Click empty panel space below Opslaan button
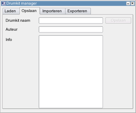The width and height of the screenshot is (136, 113). (x=118, y=66)
